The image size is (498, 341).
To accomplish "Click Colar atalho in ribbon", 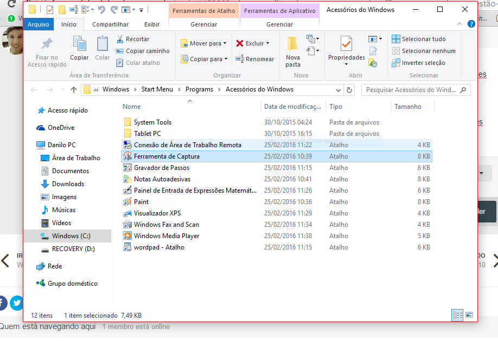I will pos(138,63).
